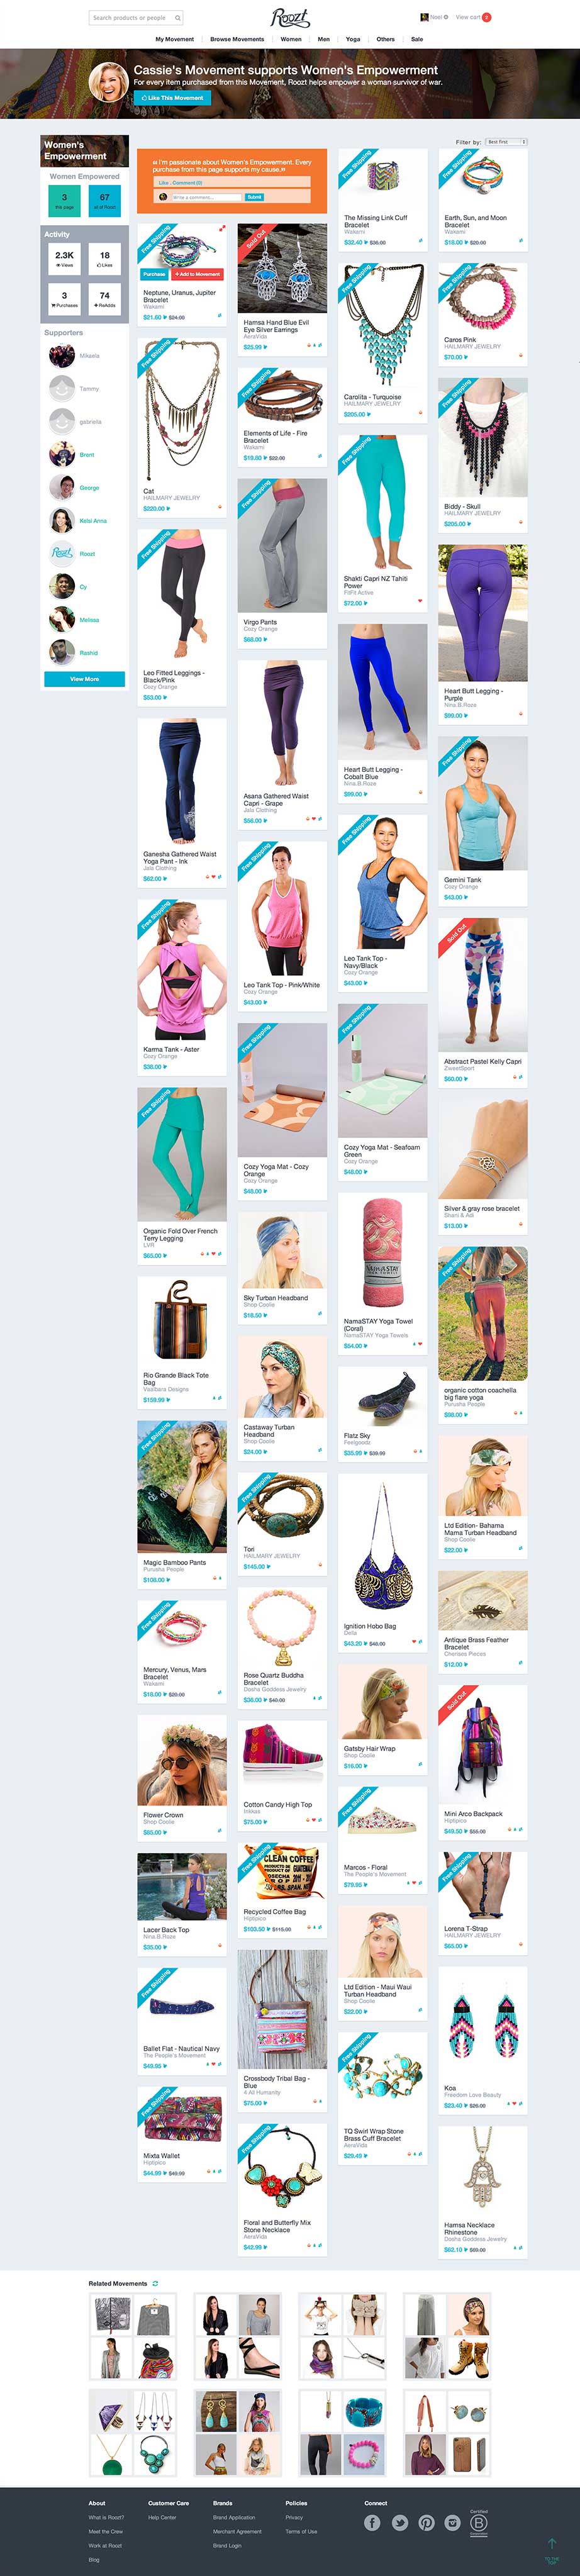The height and width of the screenshot is (2576, 580).
Task: Submit the comment on the quote
Action: point(254,197)
